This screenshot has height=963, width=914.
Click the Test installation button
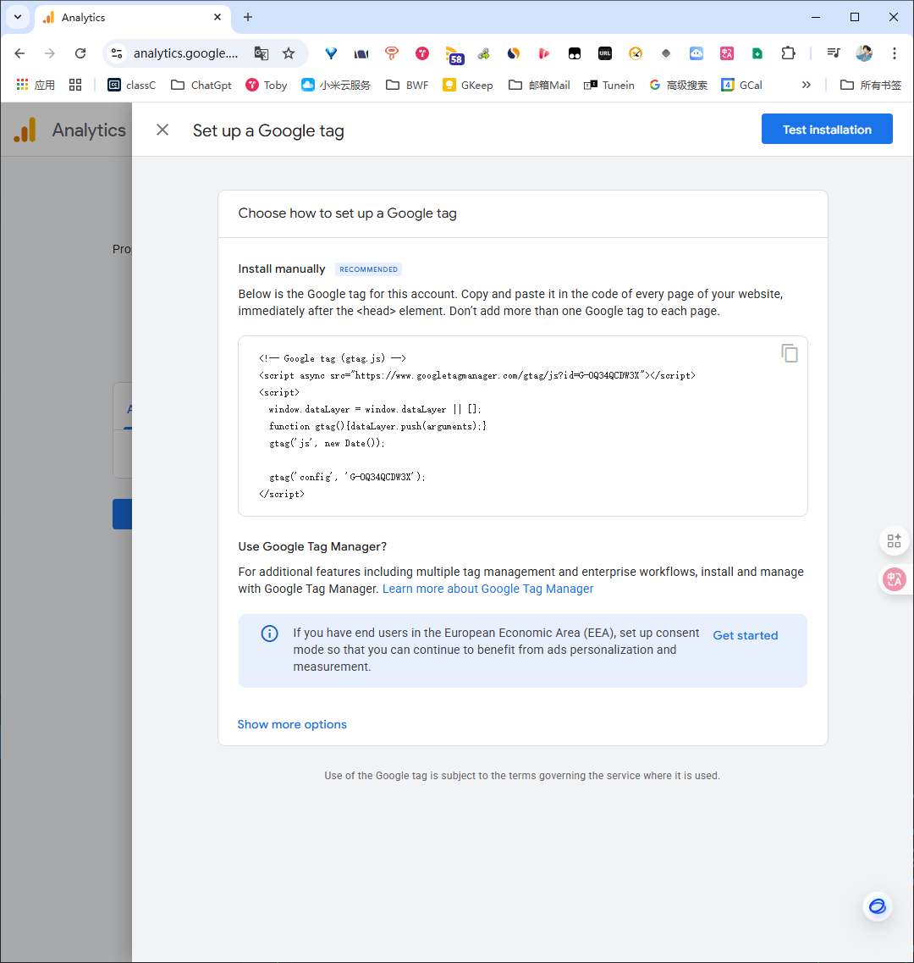[827, 129]
